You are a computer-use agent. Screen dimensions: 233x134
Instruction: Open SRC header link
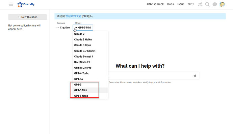[x=191, y=4]
